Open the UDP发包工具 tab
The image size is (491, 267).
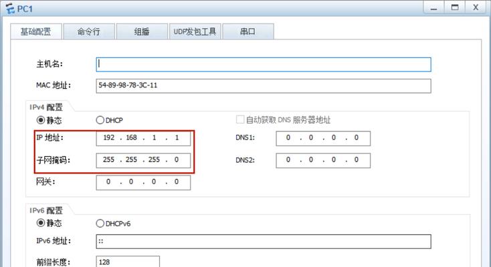coord(195,31)
